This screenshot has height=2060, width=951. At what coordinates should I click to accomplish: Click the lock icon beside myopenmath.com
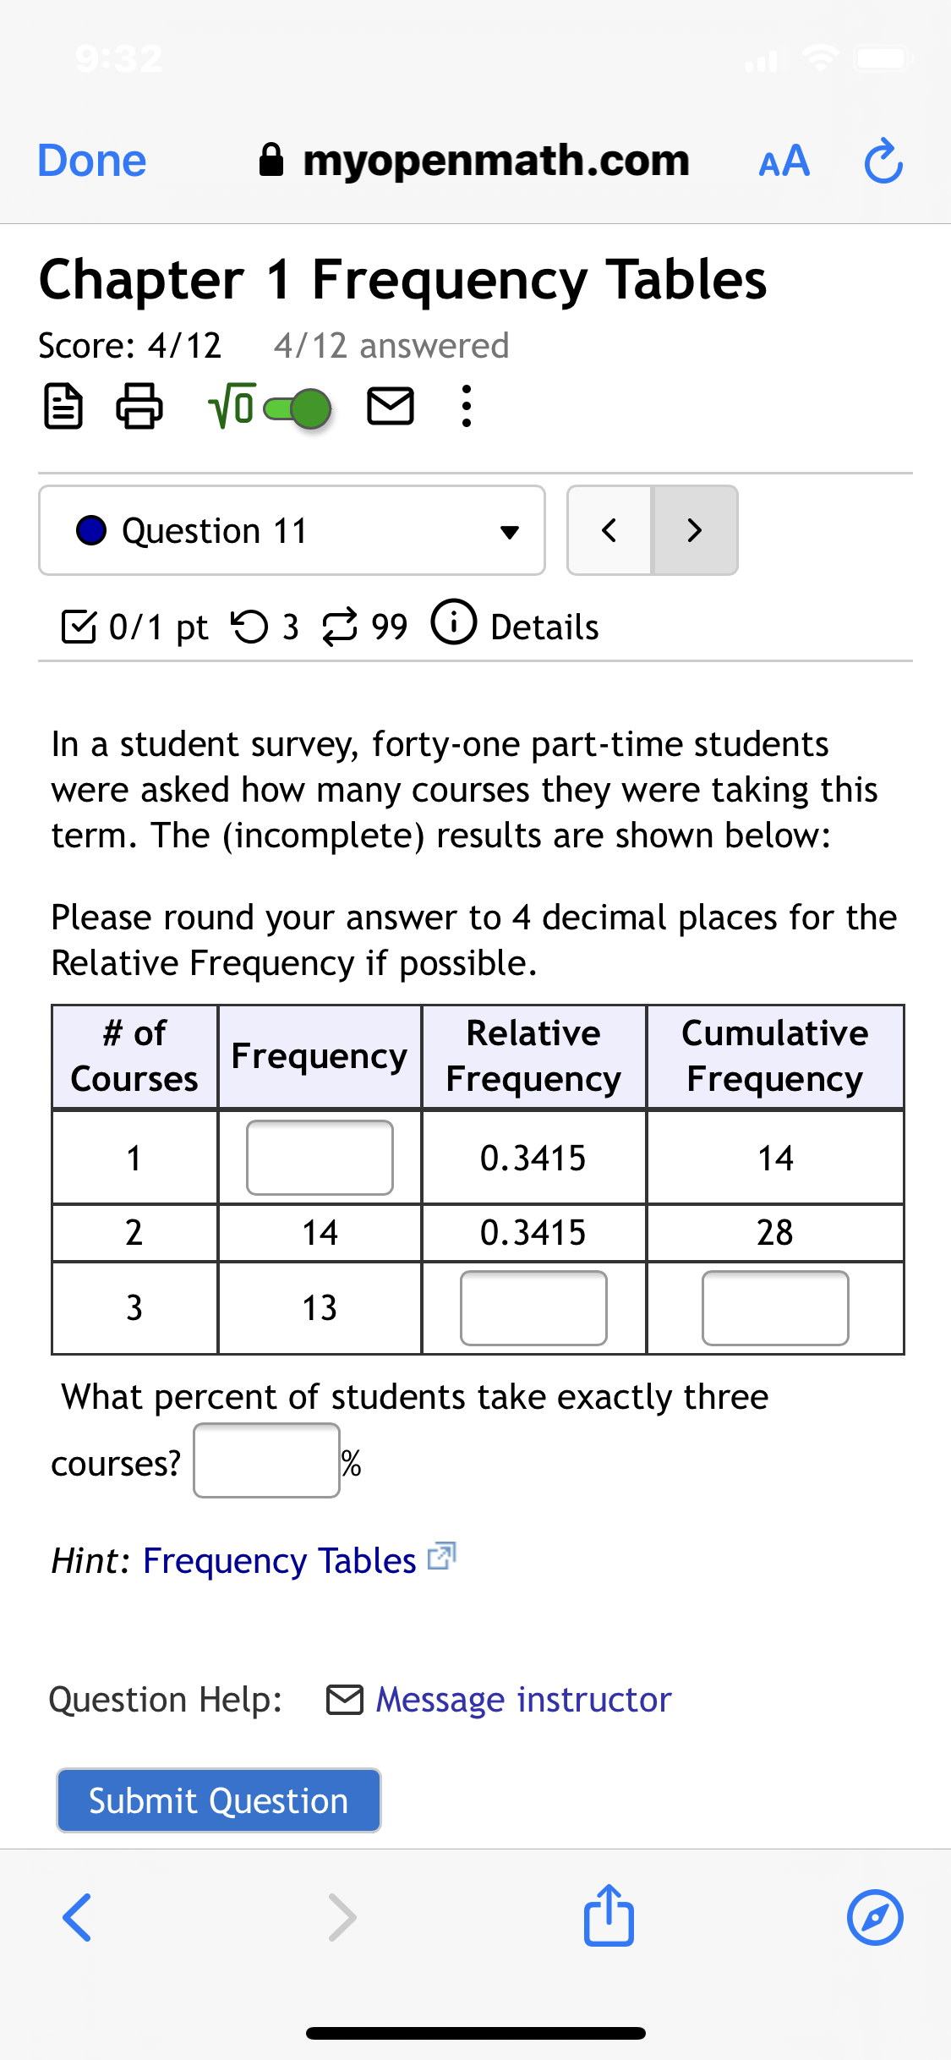pyautogui.click(x=272, y=160)
